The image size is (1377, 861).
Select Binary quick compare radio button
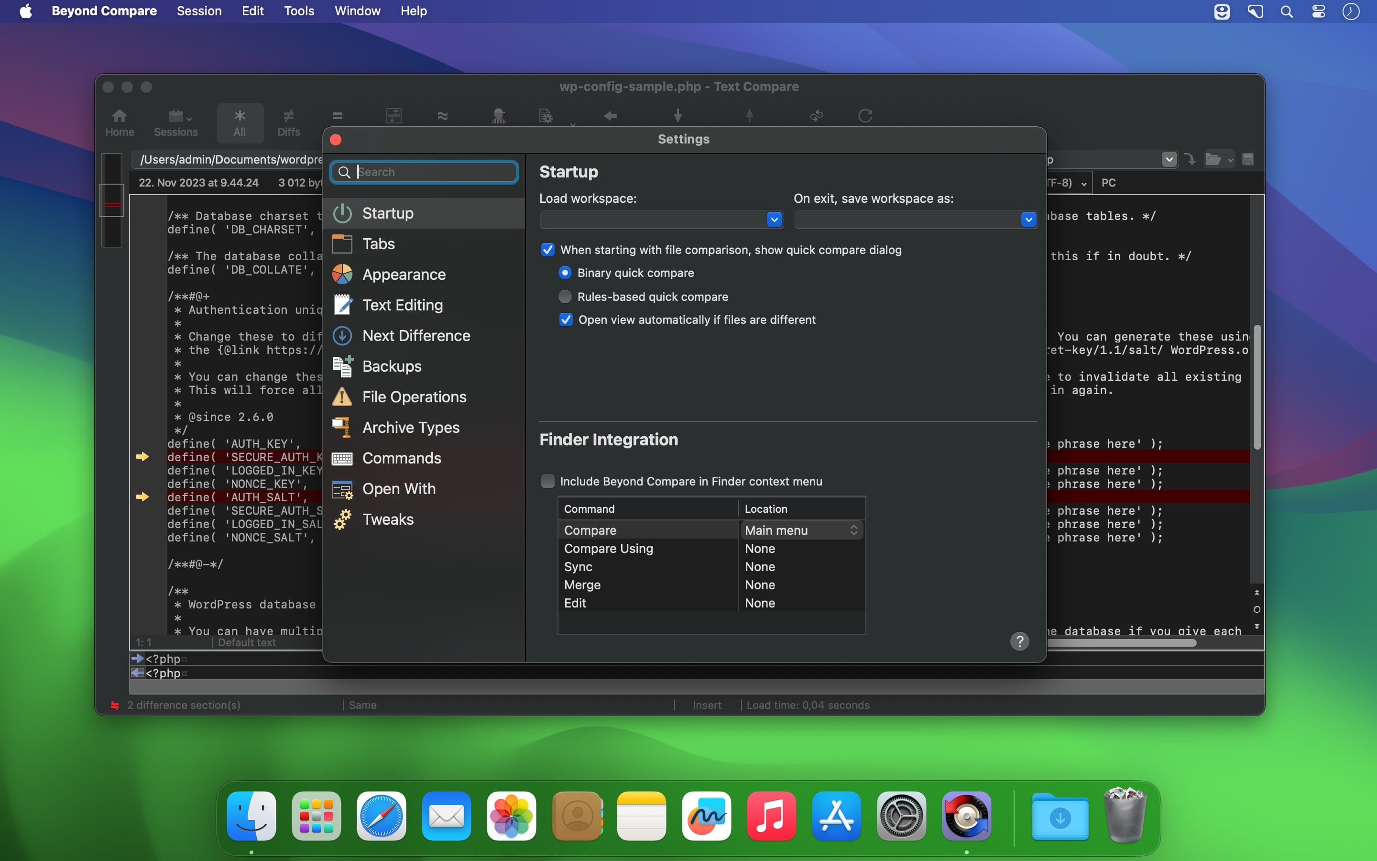click(565, 273)
